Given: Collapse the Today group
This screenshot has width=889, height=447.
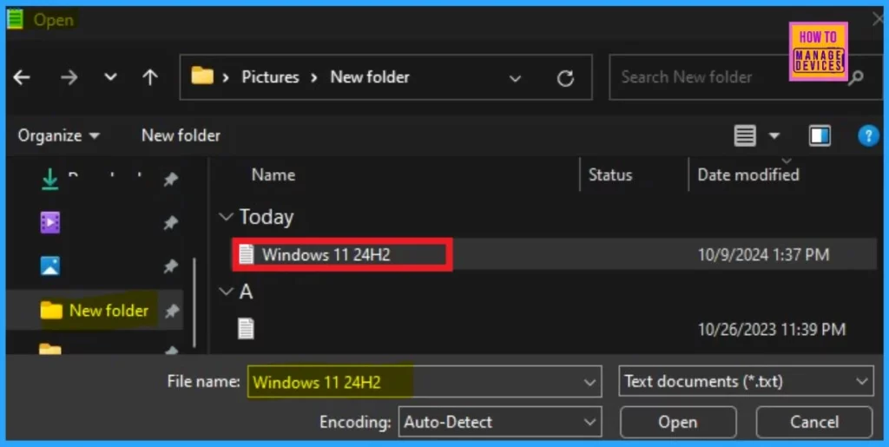Looking at the screenshot, I should click(x=226, y=217).
